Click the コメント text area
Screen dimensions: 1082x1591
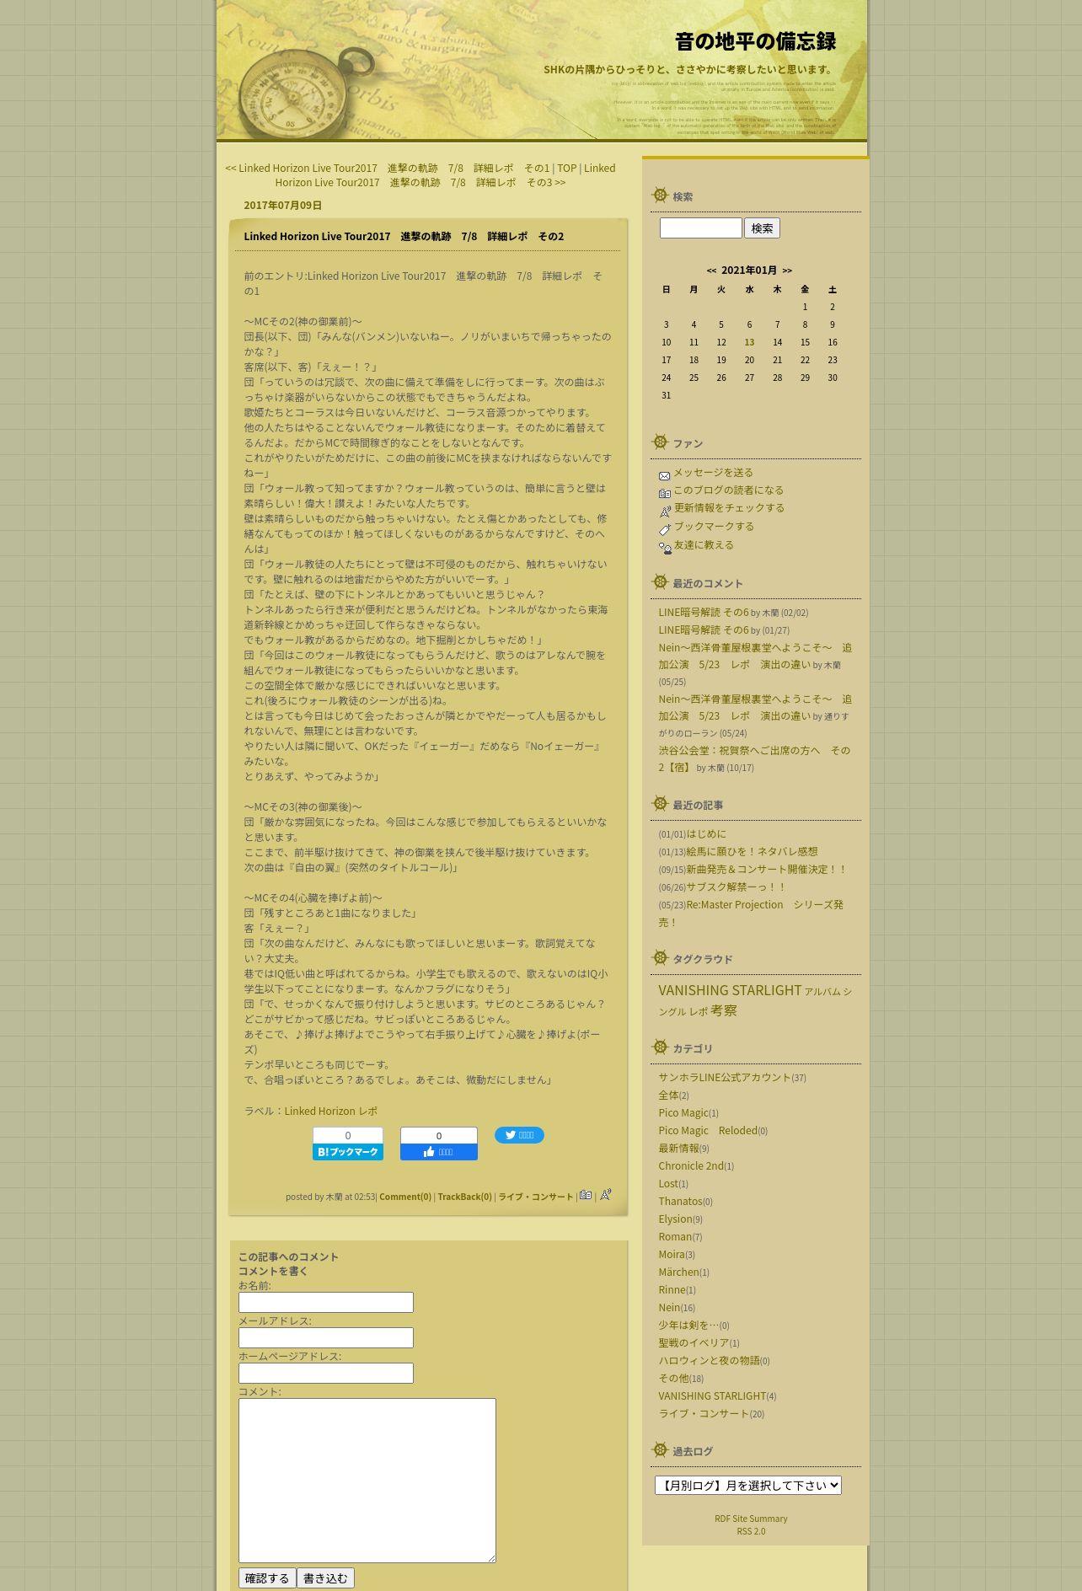(367, 1481)
